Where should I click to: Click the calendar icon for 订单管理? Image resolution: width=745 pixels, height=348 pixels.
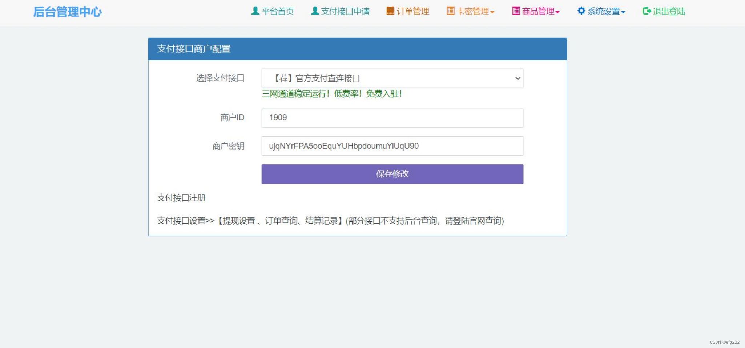click(391, 11)
